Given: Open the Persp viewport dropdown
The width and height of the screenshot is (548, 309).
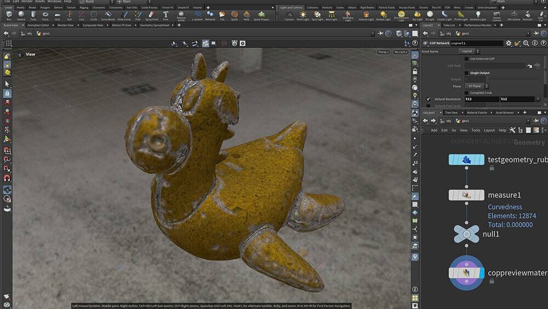Looking at the screenshot, I should (384, 51).
